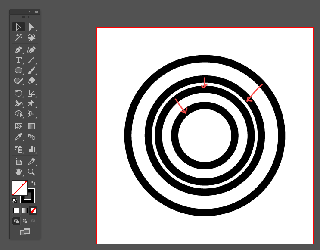320x250 pixels.
Task: Pick the Rotate tool
Action: click(19, 93)
